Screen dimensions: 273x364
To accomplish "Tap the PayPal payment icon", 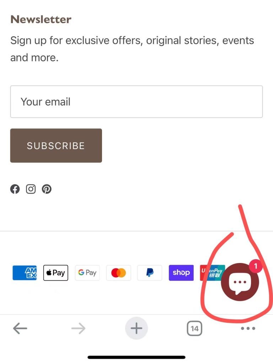I will click(150, 273).
